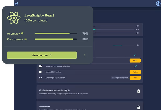Screen dimensions: 161x110
Task: Click the Assessment module heading
Action: pyautogui.click(x=44, y=107)
